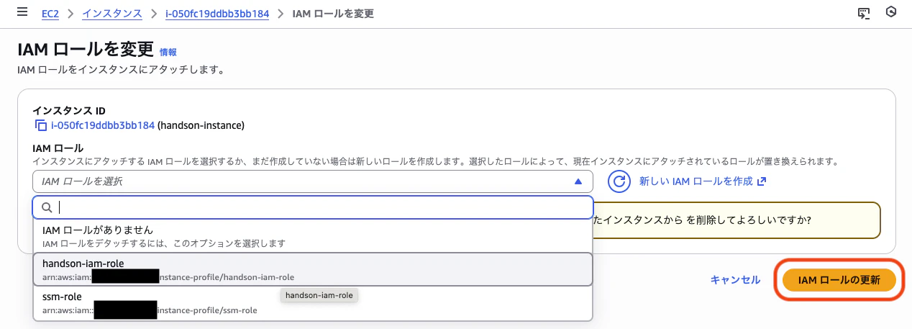Image resolution: width=912 pixels, height=329 pixels.
Task: Collapse the IAM ロールを選択 dropdown
Action: pos(313,181)
